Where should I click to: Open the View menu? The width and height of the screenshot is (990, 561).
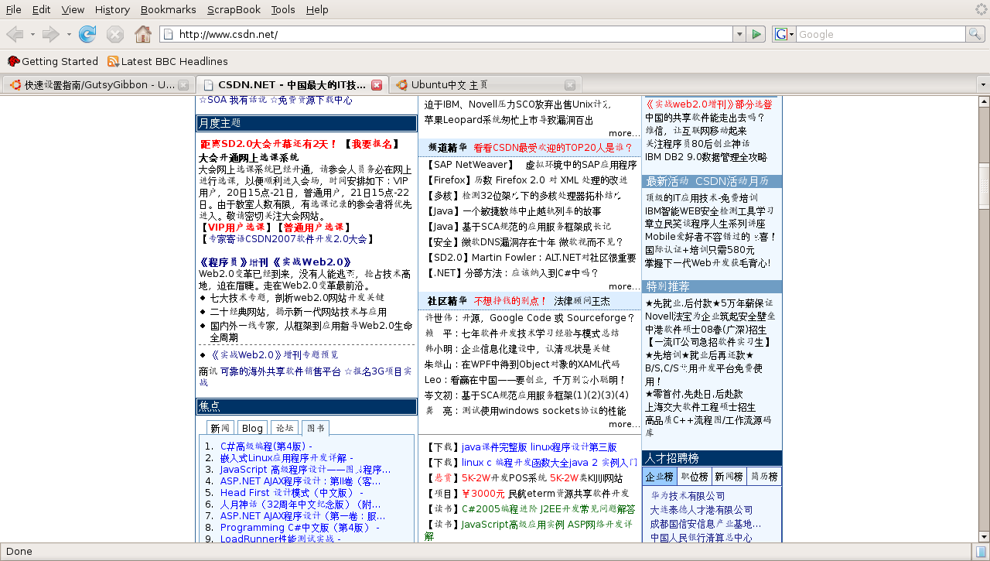(73, 9)
